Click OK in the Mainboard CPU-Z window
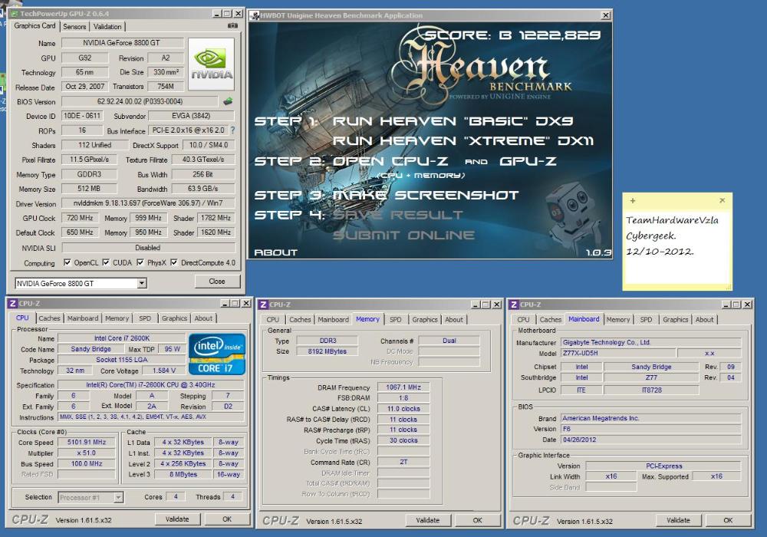The width and height of the screenshot is (767, 537). [728, 520]
